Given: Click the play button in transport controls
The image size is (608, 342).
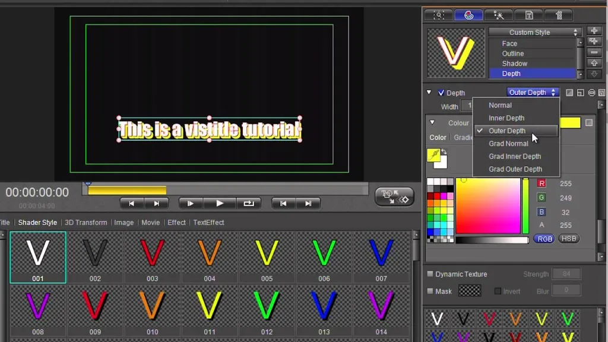Looking at the screenshot, I should point(220,203).
